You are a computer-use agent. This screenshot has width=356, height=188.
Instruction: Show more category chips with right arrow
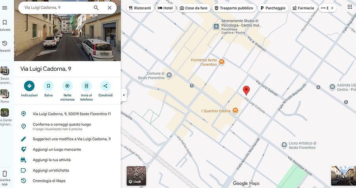[x=332, y=8]
